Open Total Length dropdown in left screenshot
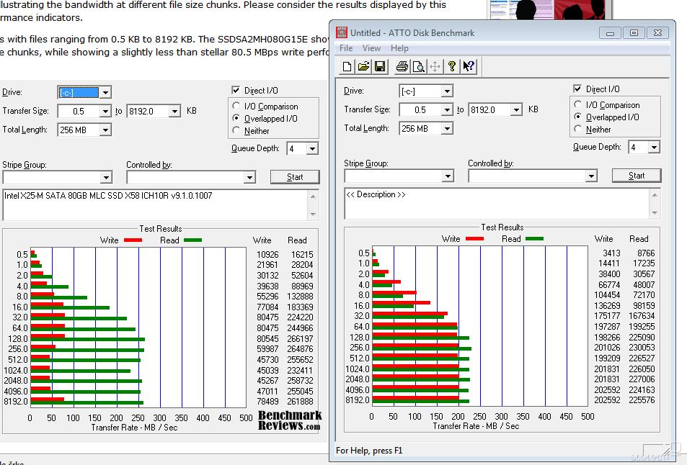687x465 pixels. (x=105, y=130)
